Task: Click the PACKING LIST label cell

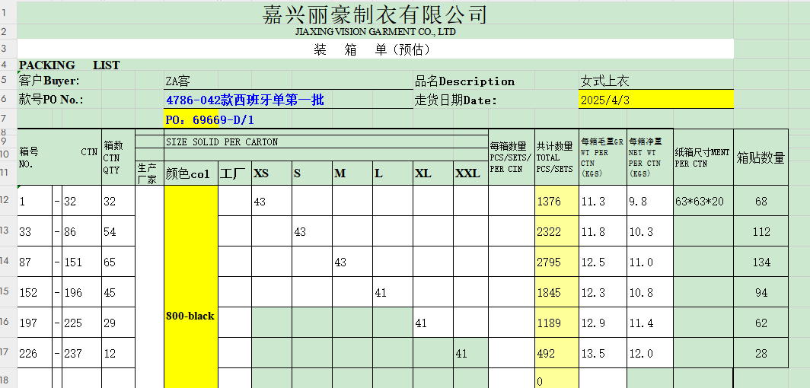Action: pyautogui.click(x=69, y=65)
